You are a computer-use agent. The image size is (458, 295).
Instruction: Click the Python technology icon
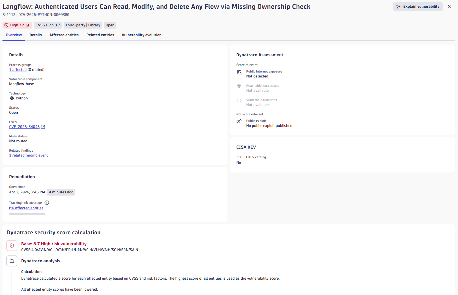[x=12, y=98]
